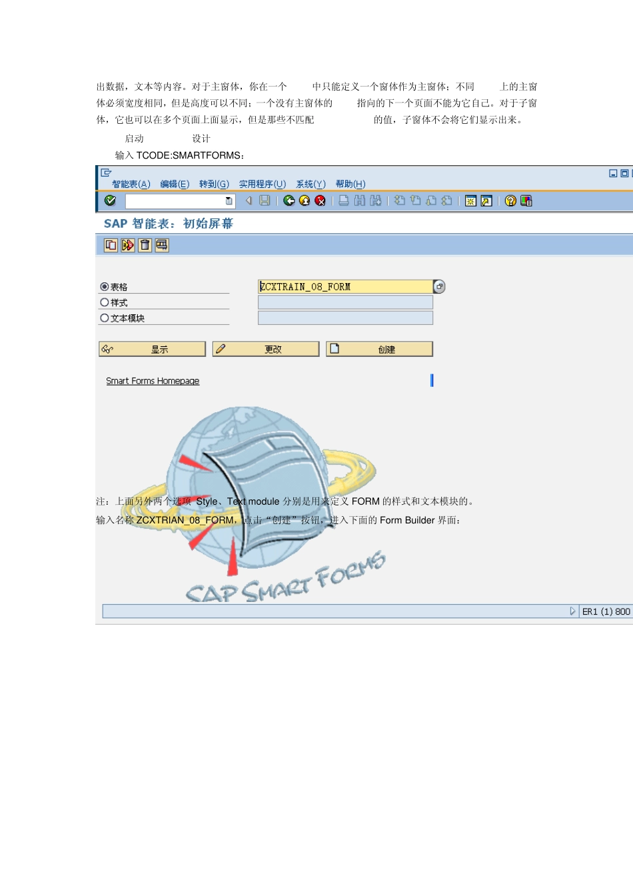Select the 文本模块 radio button
This screenshot has height=895, width=633.
(105, 318)
